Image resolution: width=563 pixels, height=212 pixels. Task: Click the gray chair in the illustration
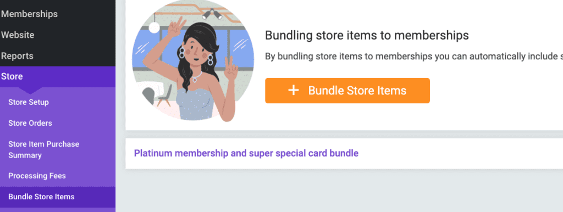pos(164,96)
